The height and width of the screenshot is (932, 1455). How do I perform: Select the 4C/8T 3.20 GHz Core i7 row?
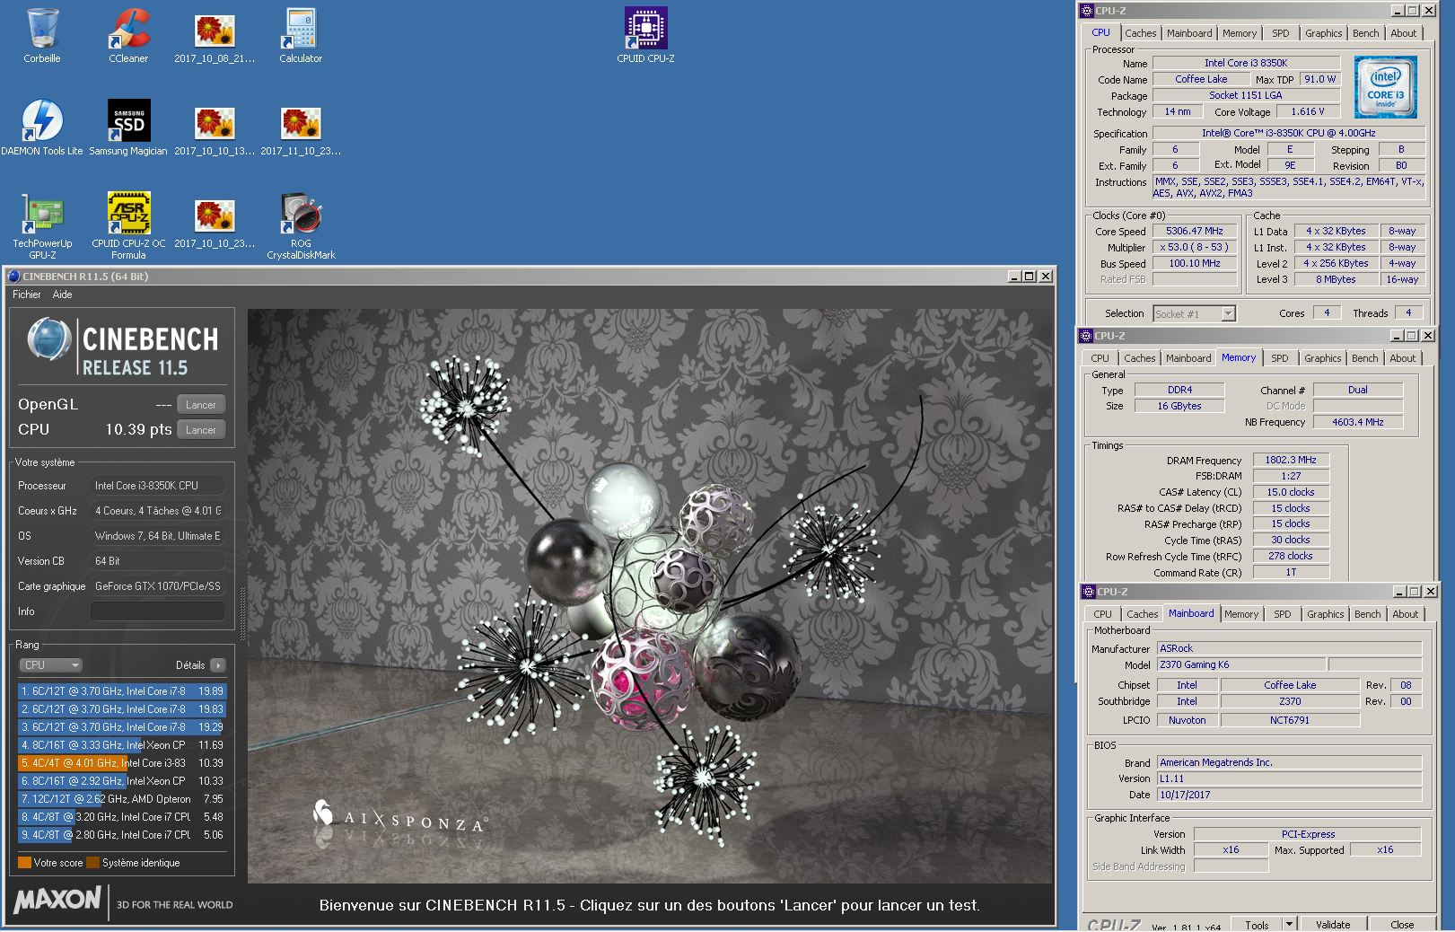coord(122,817)
